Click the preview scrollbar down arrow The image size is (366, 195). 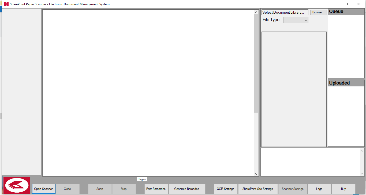[x=256, y=174]
